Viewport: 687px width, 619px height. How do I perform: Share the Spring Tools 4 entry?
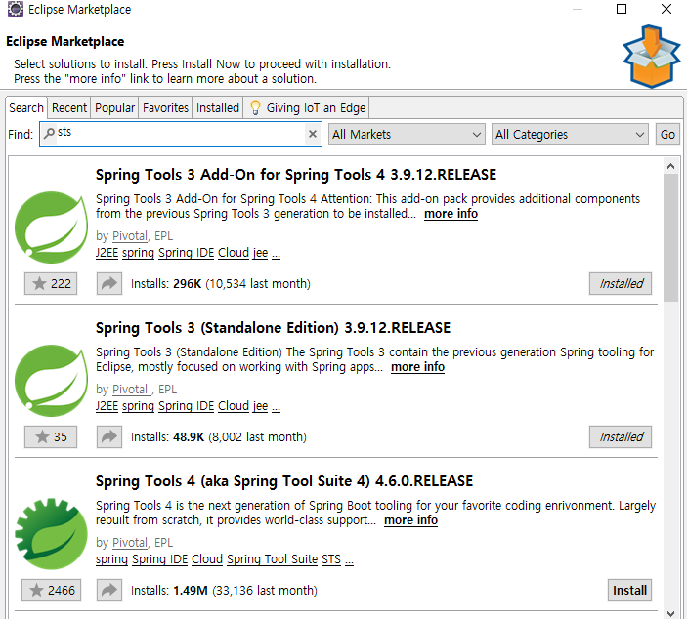[109, 590]
